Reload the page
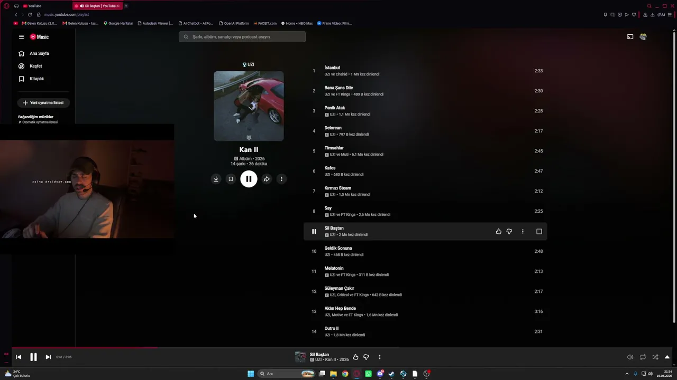Screen dimensions: 677x380 click(30, 15)
